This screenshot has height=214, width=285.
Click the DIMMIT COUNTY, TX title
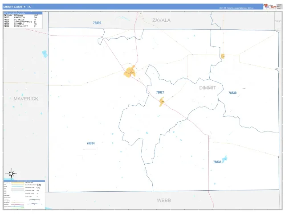point(17,7)
